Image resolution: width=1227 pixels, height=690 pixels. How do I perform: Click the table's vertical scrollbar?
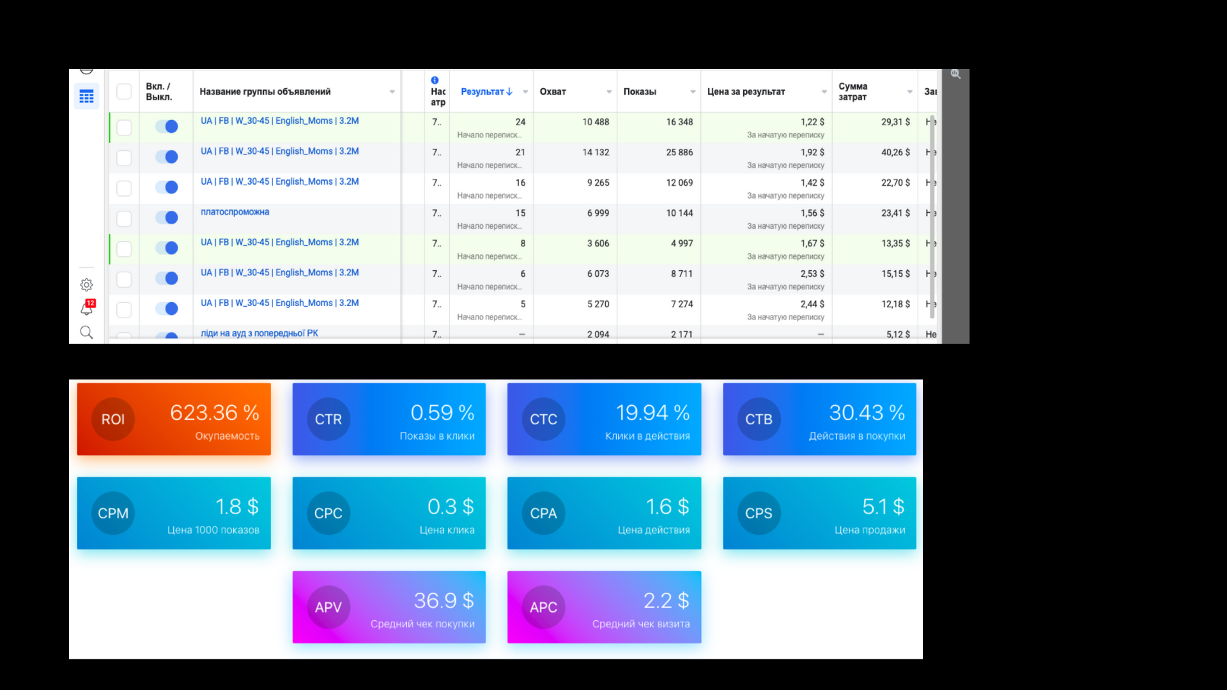932,217
